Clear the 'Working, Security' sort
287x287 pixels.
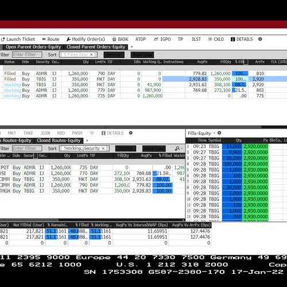(103, 148)
